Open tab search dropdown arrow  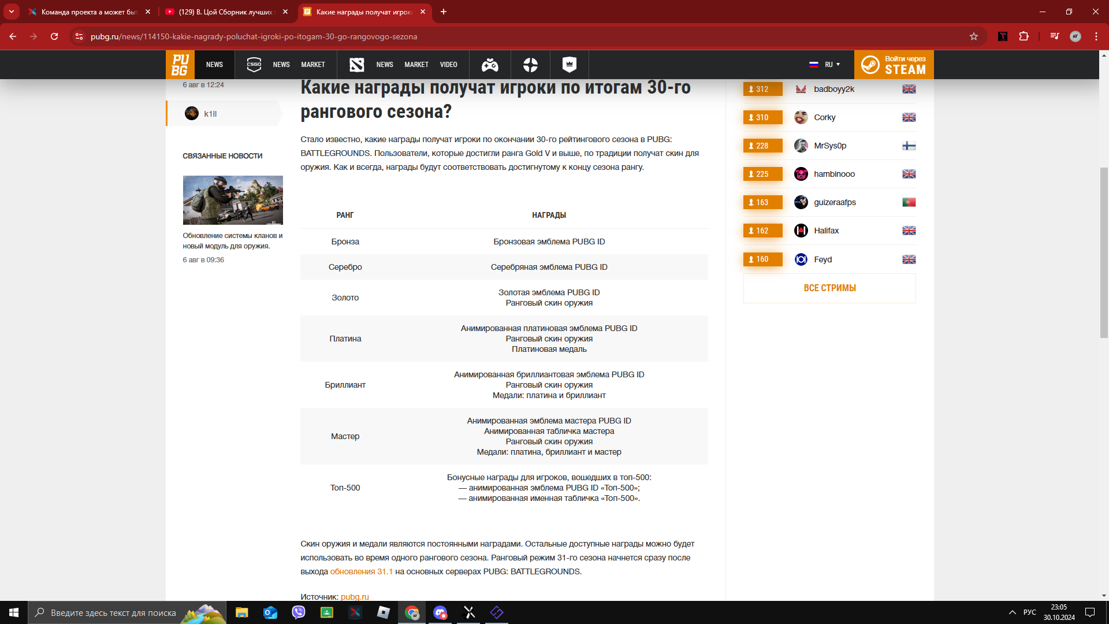[12, 12]
